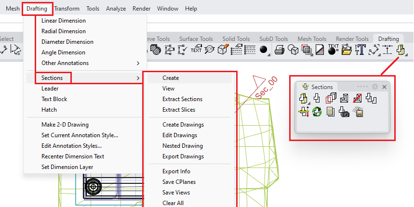Select Extract Sections in the submenu
Viewport: 414px width, 207px height.
tap(182, 99)
